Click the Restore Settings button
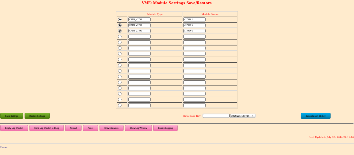This screenshot has height=155, width=354. click(37, 116)
